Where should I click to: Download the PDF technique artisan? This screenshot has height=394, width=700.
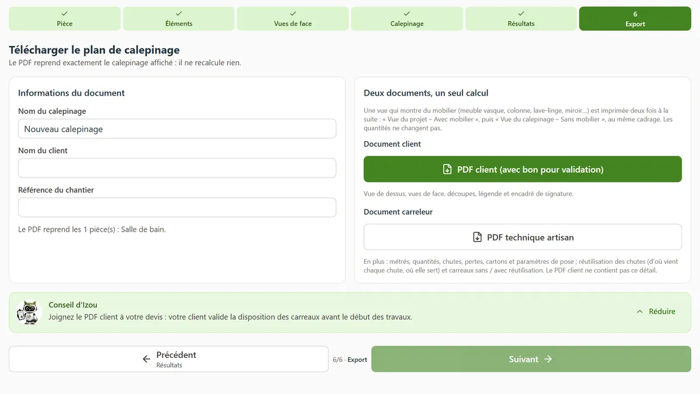coord(523,238)
